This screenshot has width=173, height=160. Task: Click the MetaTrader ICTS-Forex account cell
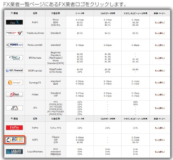56,70
